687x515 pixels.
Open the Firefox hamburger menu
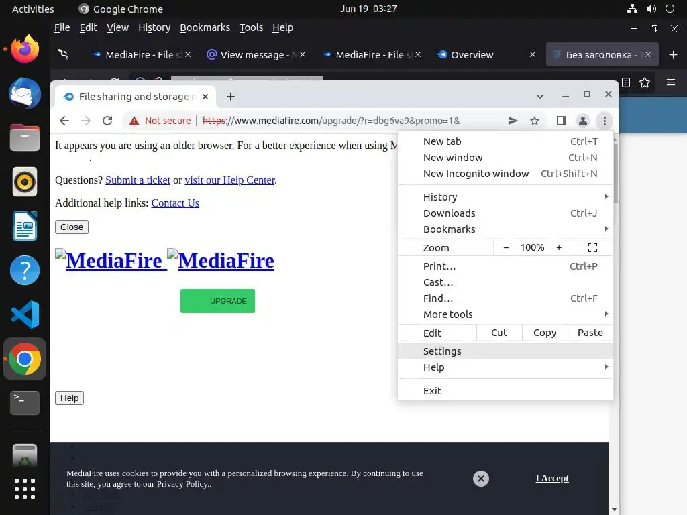pos(671,82)
